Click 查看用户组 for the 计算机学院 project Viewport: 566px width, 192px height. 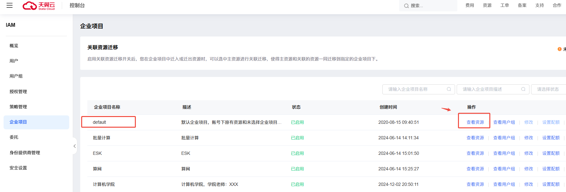pyautogui.click(x=504, y=184)
